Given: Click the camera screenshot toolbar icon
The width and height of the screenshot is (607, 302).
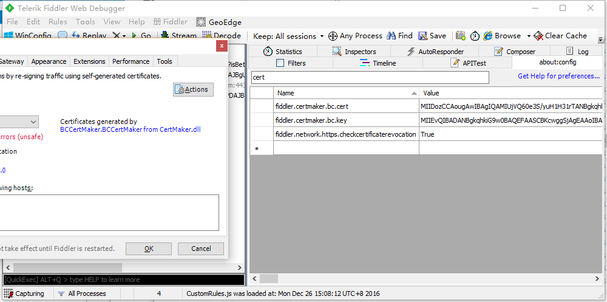Looking at the screenshot, I should 461,36.
